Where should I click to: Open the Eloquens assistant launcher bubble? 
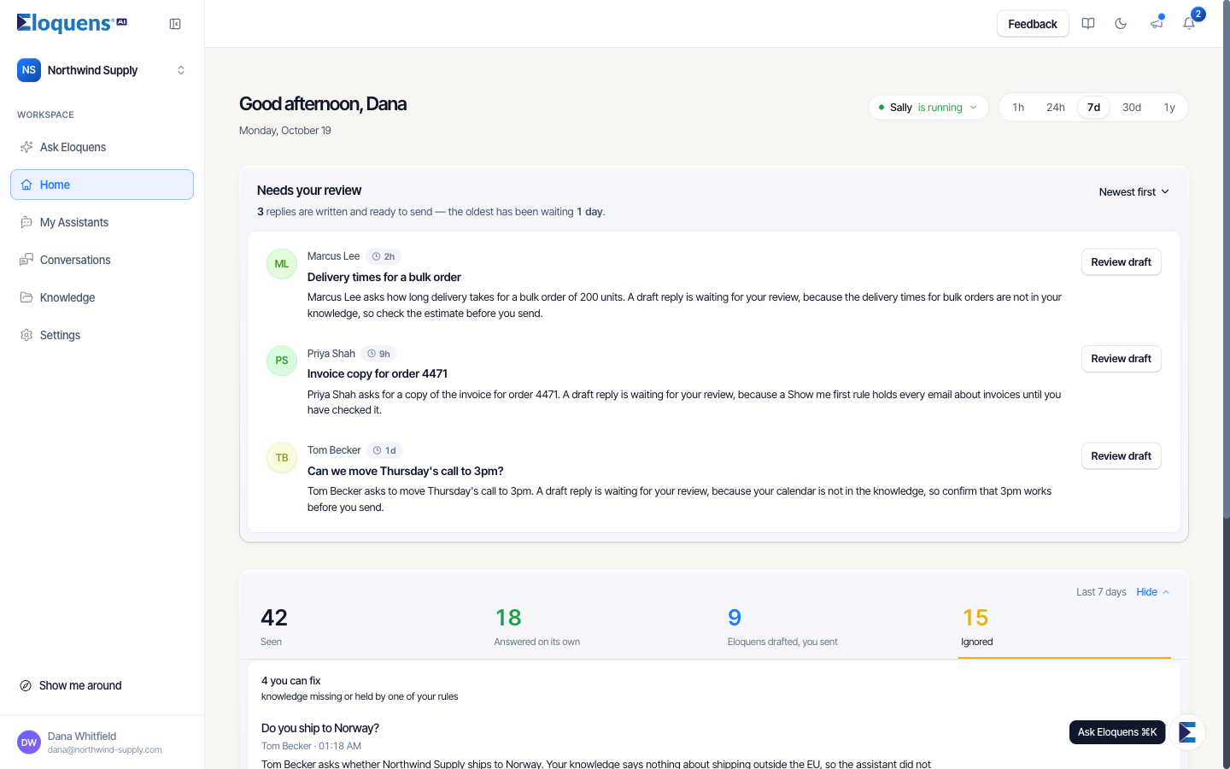click(x=1187, y=732)
